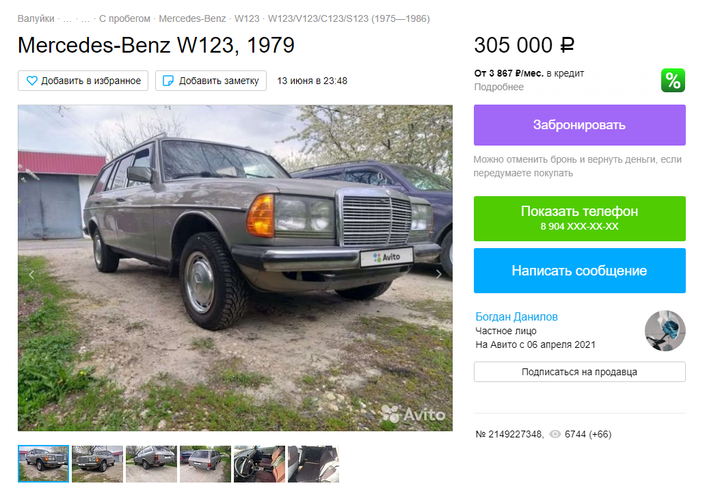Select the steering wheel interior thumbnail

coord(259,463)
